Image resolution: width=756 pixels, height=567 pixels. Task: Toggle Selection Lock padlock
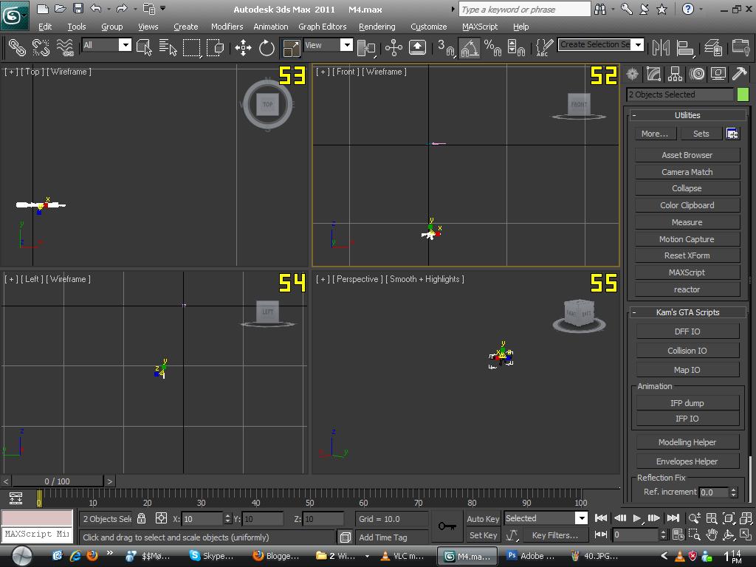(141, 518)
